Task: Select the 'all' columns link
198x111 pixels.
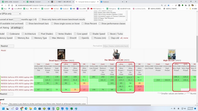Action: [x=121, y=38]
